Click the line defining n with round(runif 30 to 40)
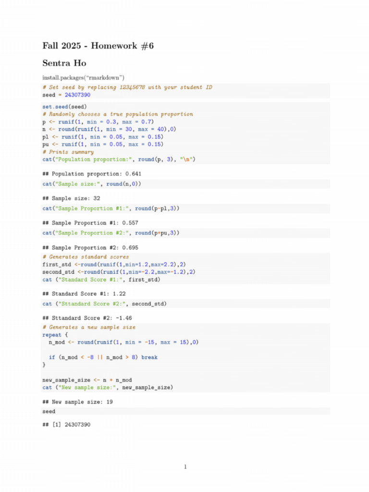The image size is (369, 492). pos(109,129)
